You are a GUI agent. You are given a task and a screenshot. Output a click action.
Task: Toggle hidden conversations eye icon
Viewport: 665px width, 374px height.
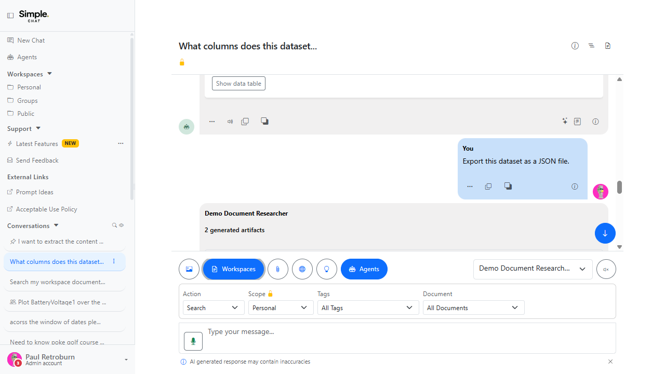(x=122, y=225)
